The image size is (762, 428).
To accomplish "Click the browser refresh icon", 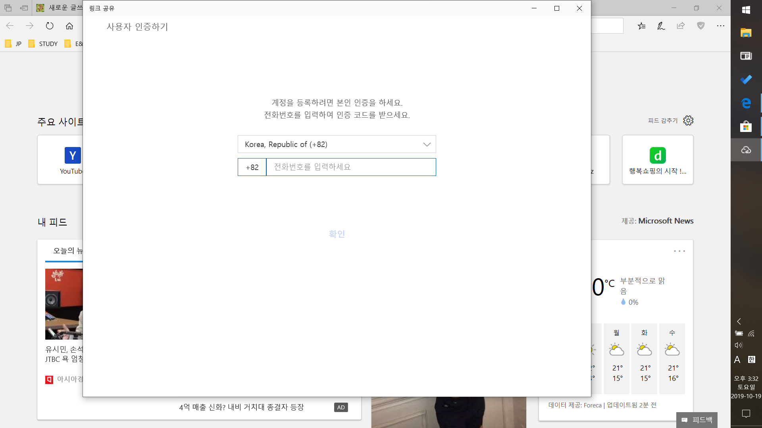I will 50,26.
